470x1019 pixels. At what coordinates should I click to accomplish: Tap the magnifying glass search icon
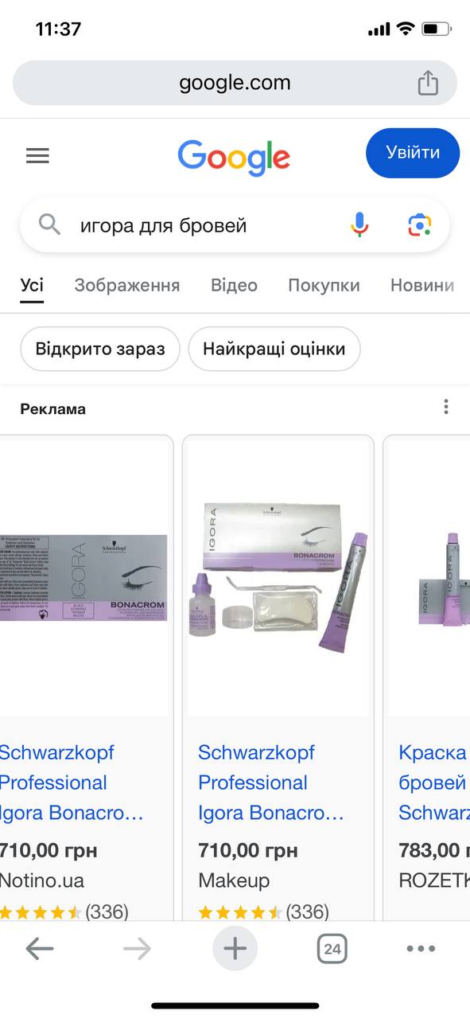[x=49, y=225]
